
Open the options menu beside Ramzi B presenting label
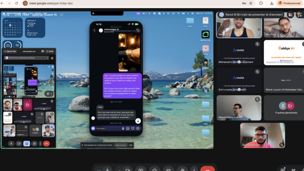[x=47, y=58]
